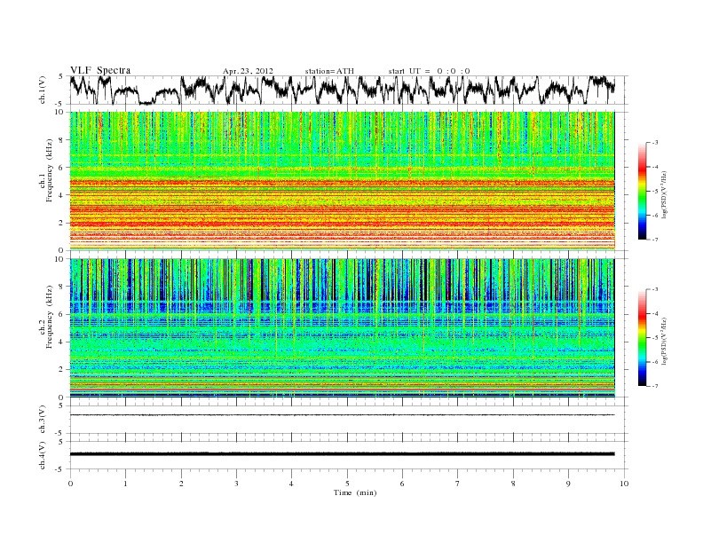Click the "ch.3(V)" axis label
Viewport: 703px width, 543px height.
tap(43, 420)
